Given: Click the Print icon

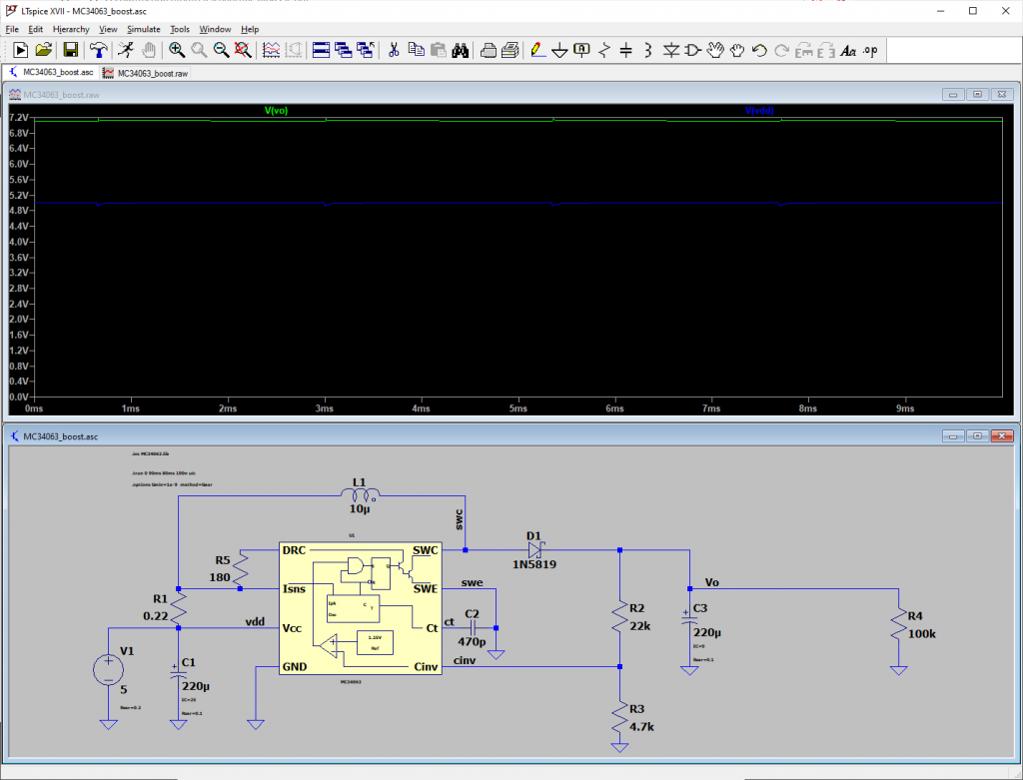Looking at the screenshot, I should point(488,50).
